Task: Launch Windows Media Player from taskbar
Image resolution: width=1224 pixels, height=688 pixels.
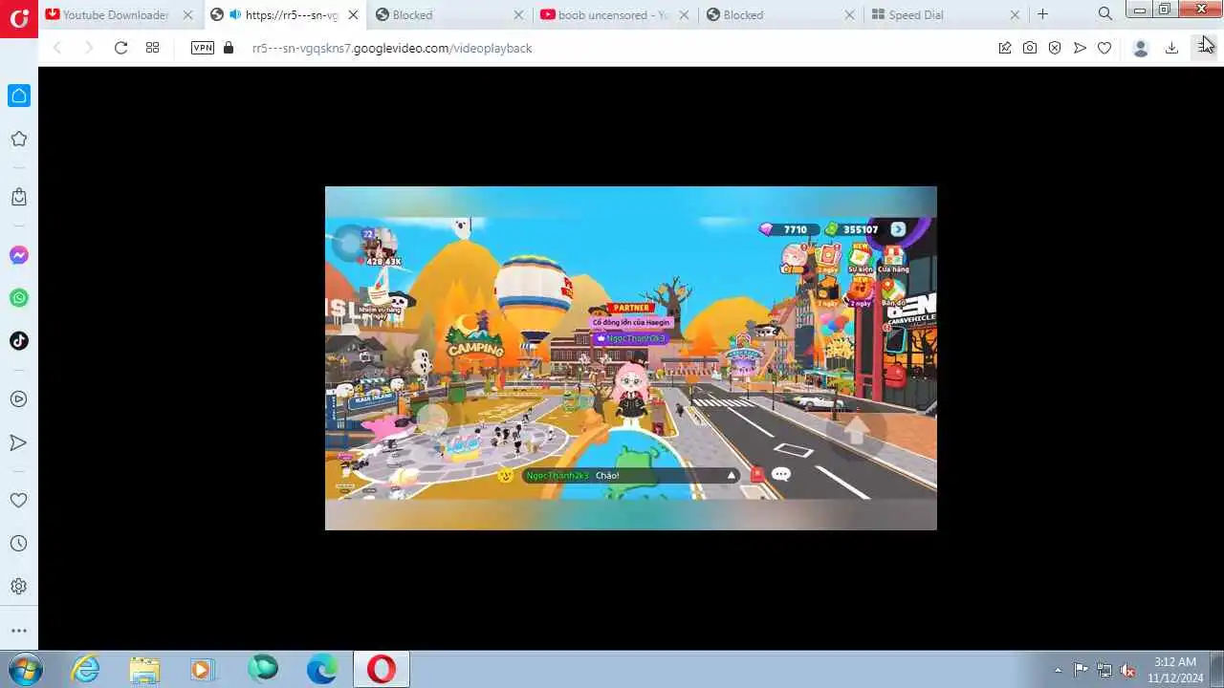Action: (202, 669)
